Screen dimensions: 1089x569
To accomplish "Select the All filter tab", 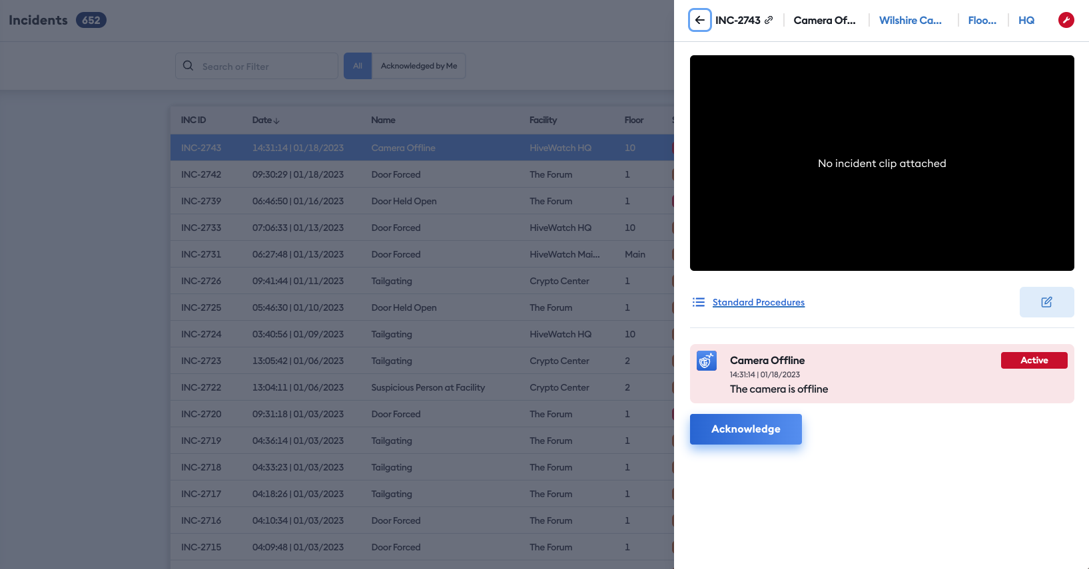I will tap(358, 66).
